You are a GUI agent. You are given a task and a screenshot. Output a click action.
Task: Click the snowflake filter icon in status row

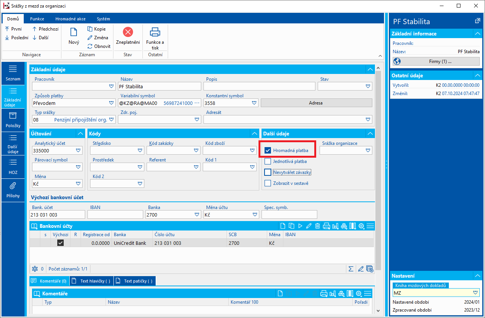[x=35, y=269]
